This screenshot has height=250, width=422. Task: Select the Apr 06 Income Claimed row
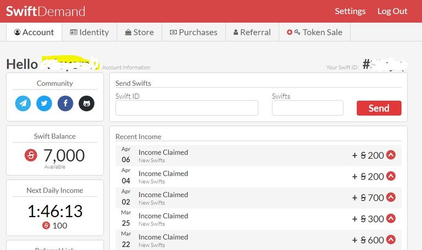click(x=258, y=155)
